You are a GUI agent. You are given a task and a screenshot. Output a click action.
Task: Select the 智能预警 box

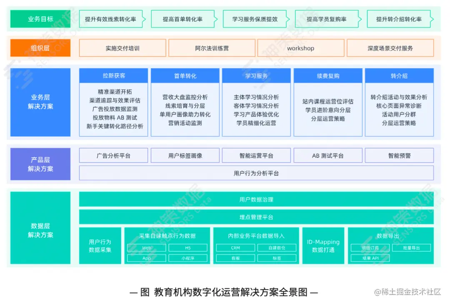tap(399, 156)
